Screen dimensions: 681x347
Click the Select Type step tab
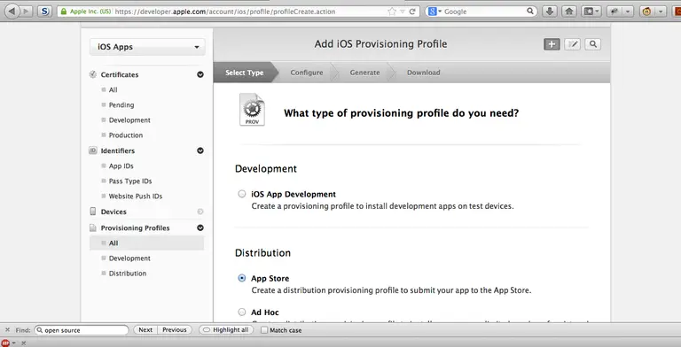click(245, 73)
